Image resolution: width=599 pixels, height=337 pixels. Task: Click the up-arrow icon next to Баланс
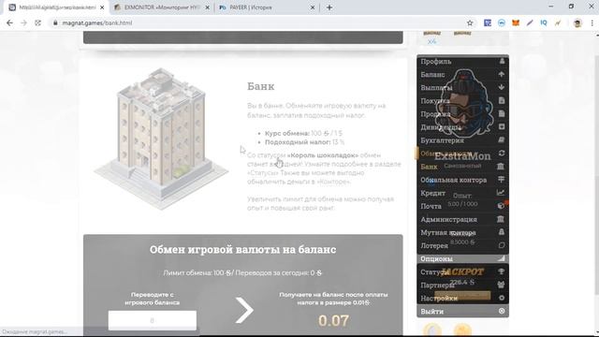pyautogui.click(x=502, y=75)
